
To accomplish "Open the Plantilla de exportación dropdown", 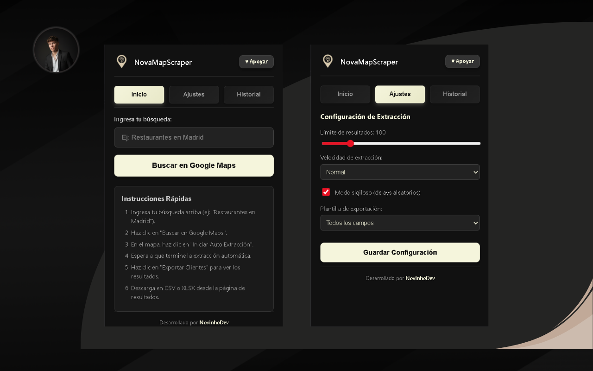I will point(400,223).
